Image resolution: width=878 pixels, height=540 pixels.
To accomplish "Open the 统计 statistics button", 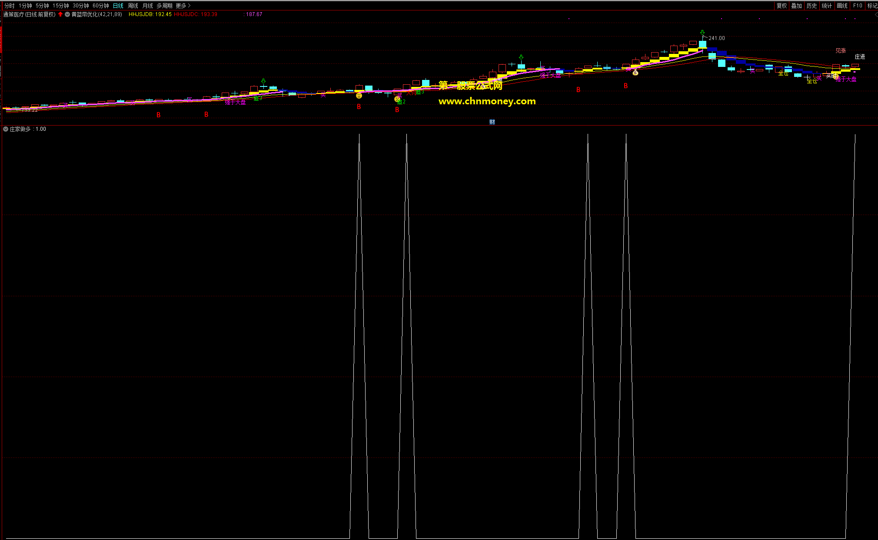I will click(827, 6).
